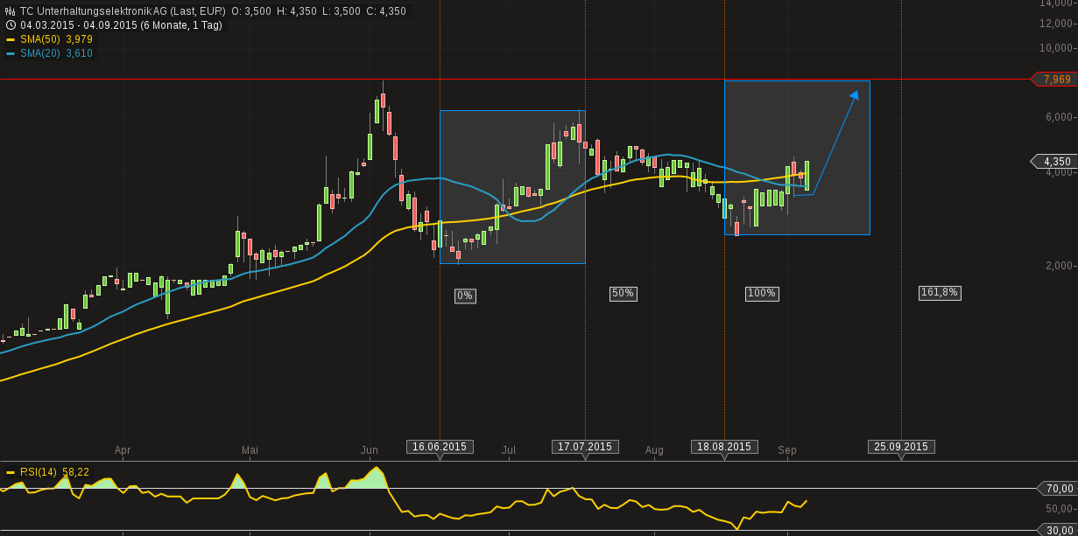Select the 18.08.2015 date marker
The height and width of the screenshot is (536, 1078).
pyautogui.click(x=724, y=447)
